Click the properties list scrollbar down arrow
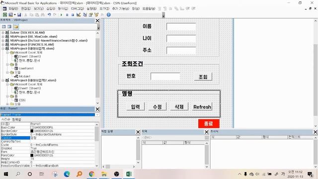The height and width of the screenshot is (179, 318). [x=97, y=166]
